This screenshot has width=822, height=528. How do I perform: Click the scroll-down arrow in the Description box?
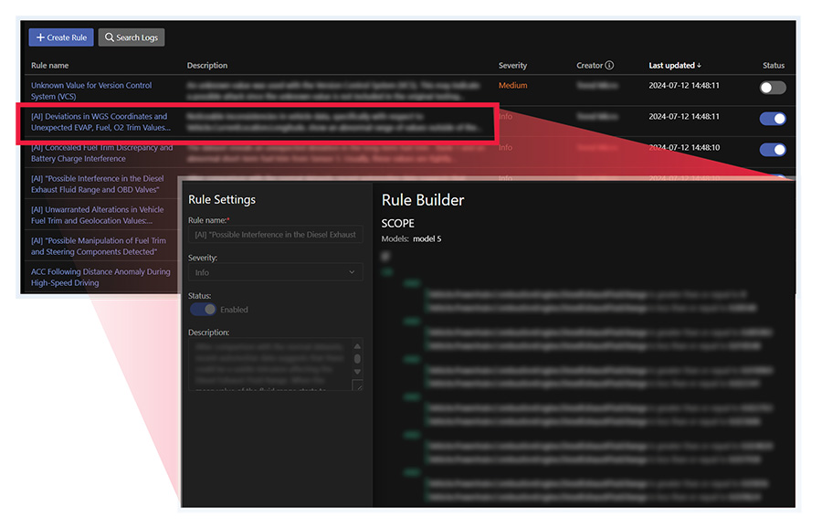(355, 370)
